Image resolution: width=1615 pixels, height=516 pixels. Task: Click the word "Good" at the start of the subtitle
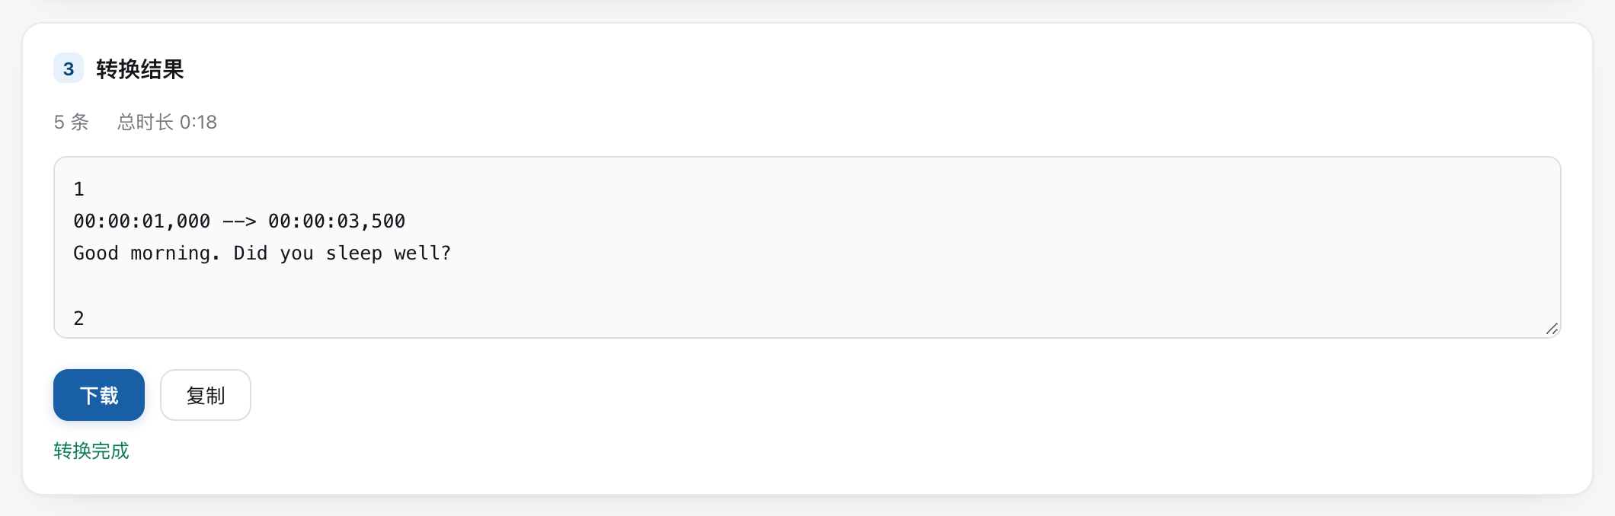coord(96,253)
